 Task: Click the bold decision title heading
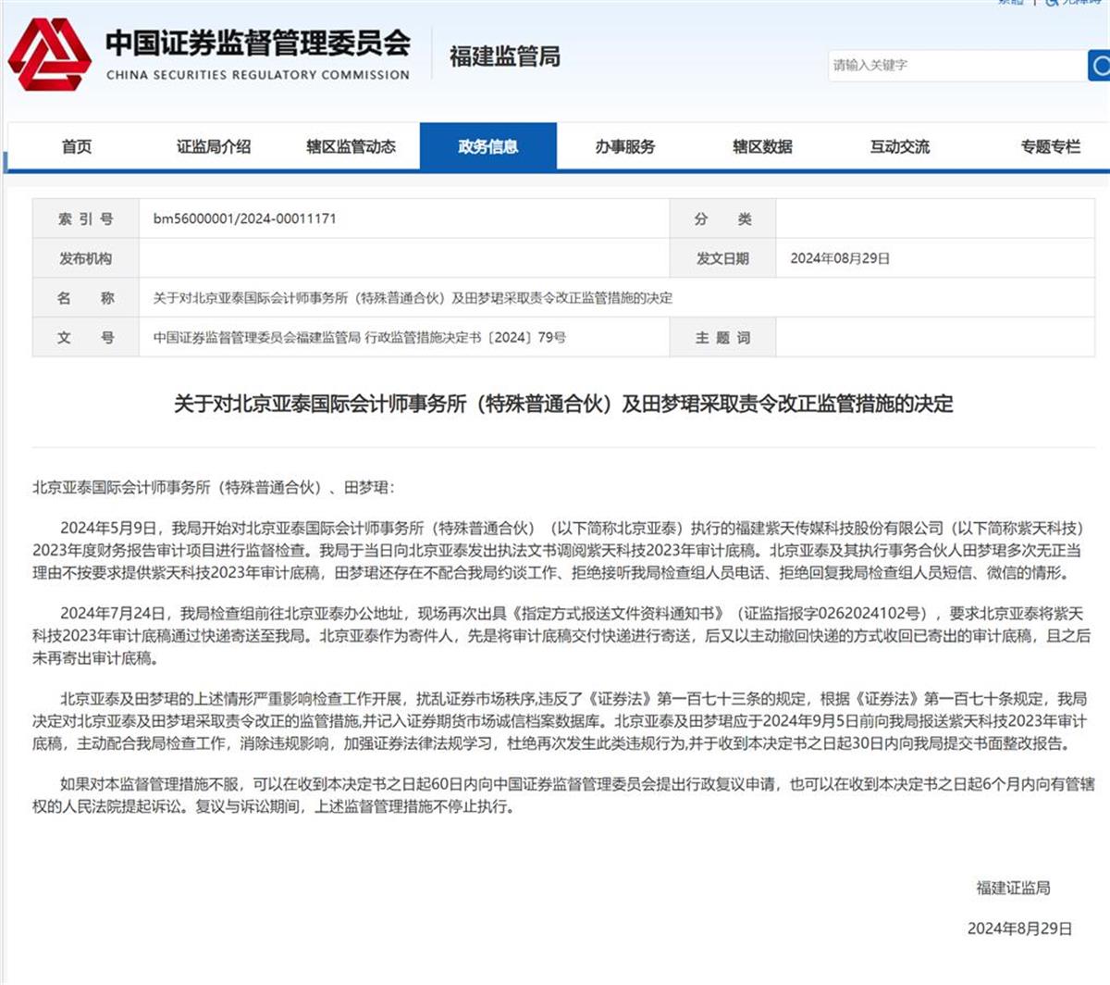click(x=563, y=404)
